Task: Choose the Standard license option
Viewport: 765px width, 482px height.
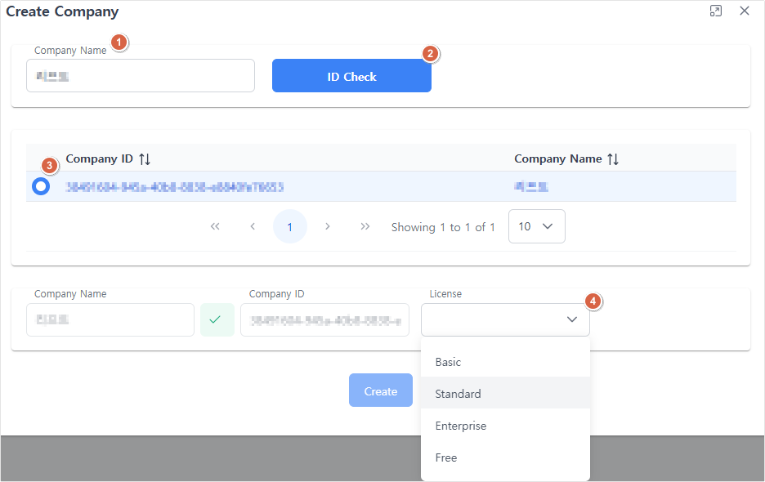Action: 505,393
